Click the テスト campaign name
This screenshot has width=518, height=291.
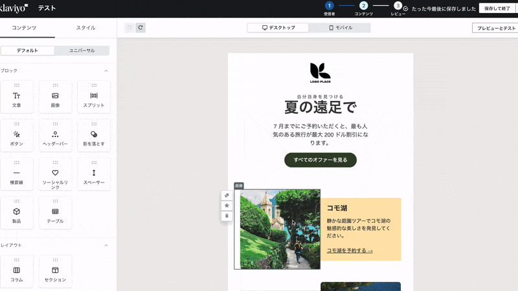(47, 8)
